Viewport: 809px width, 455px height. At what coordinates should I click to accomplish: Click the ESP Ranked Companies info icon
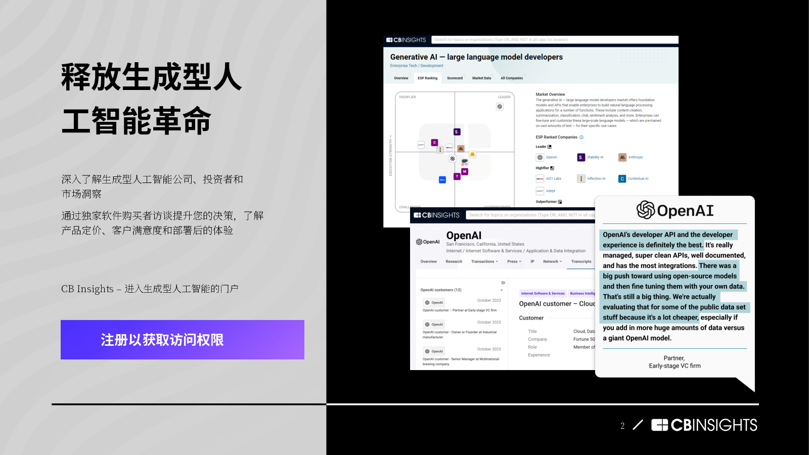[x=581, y=138]
